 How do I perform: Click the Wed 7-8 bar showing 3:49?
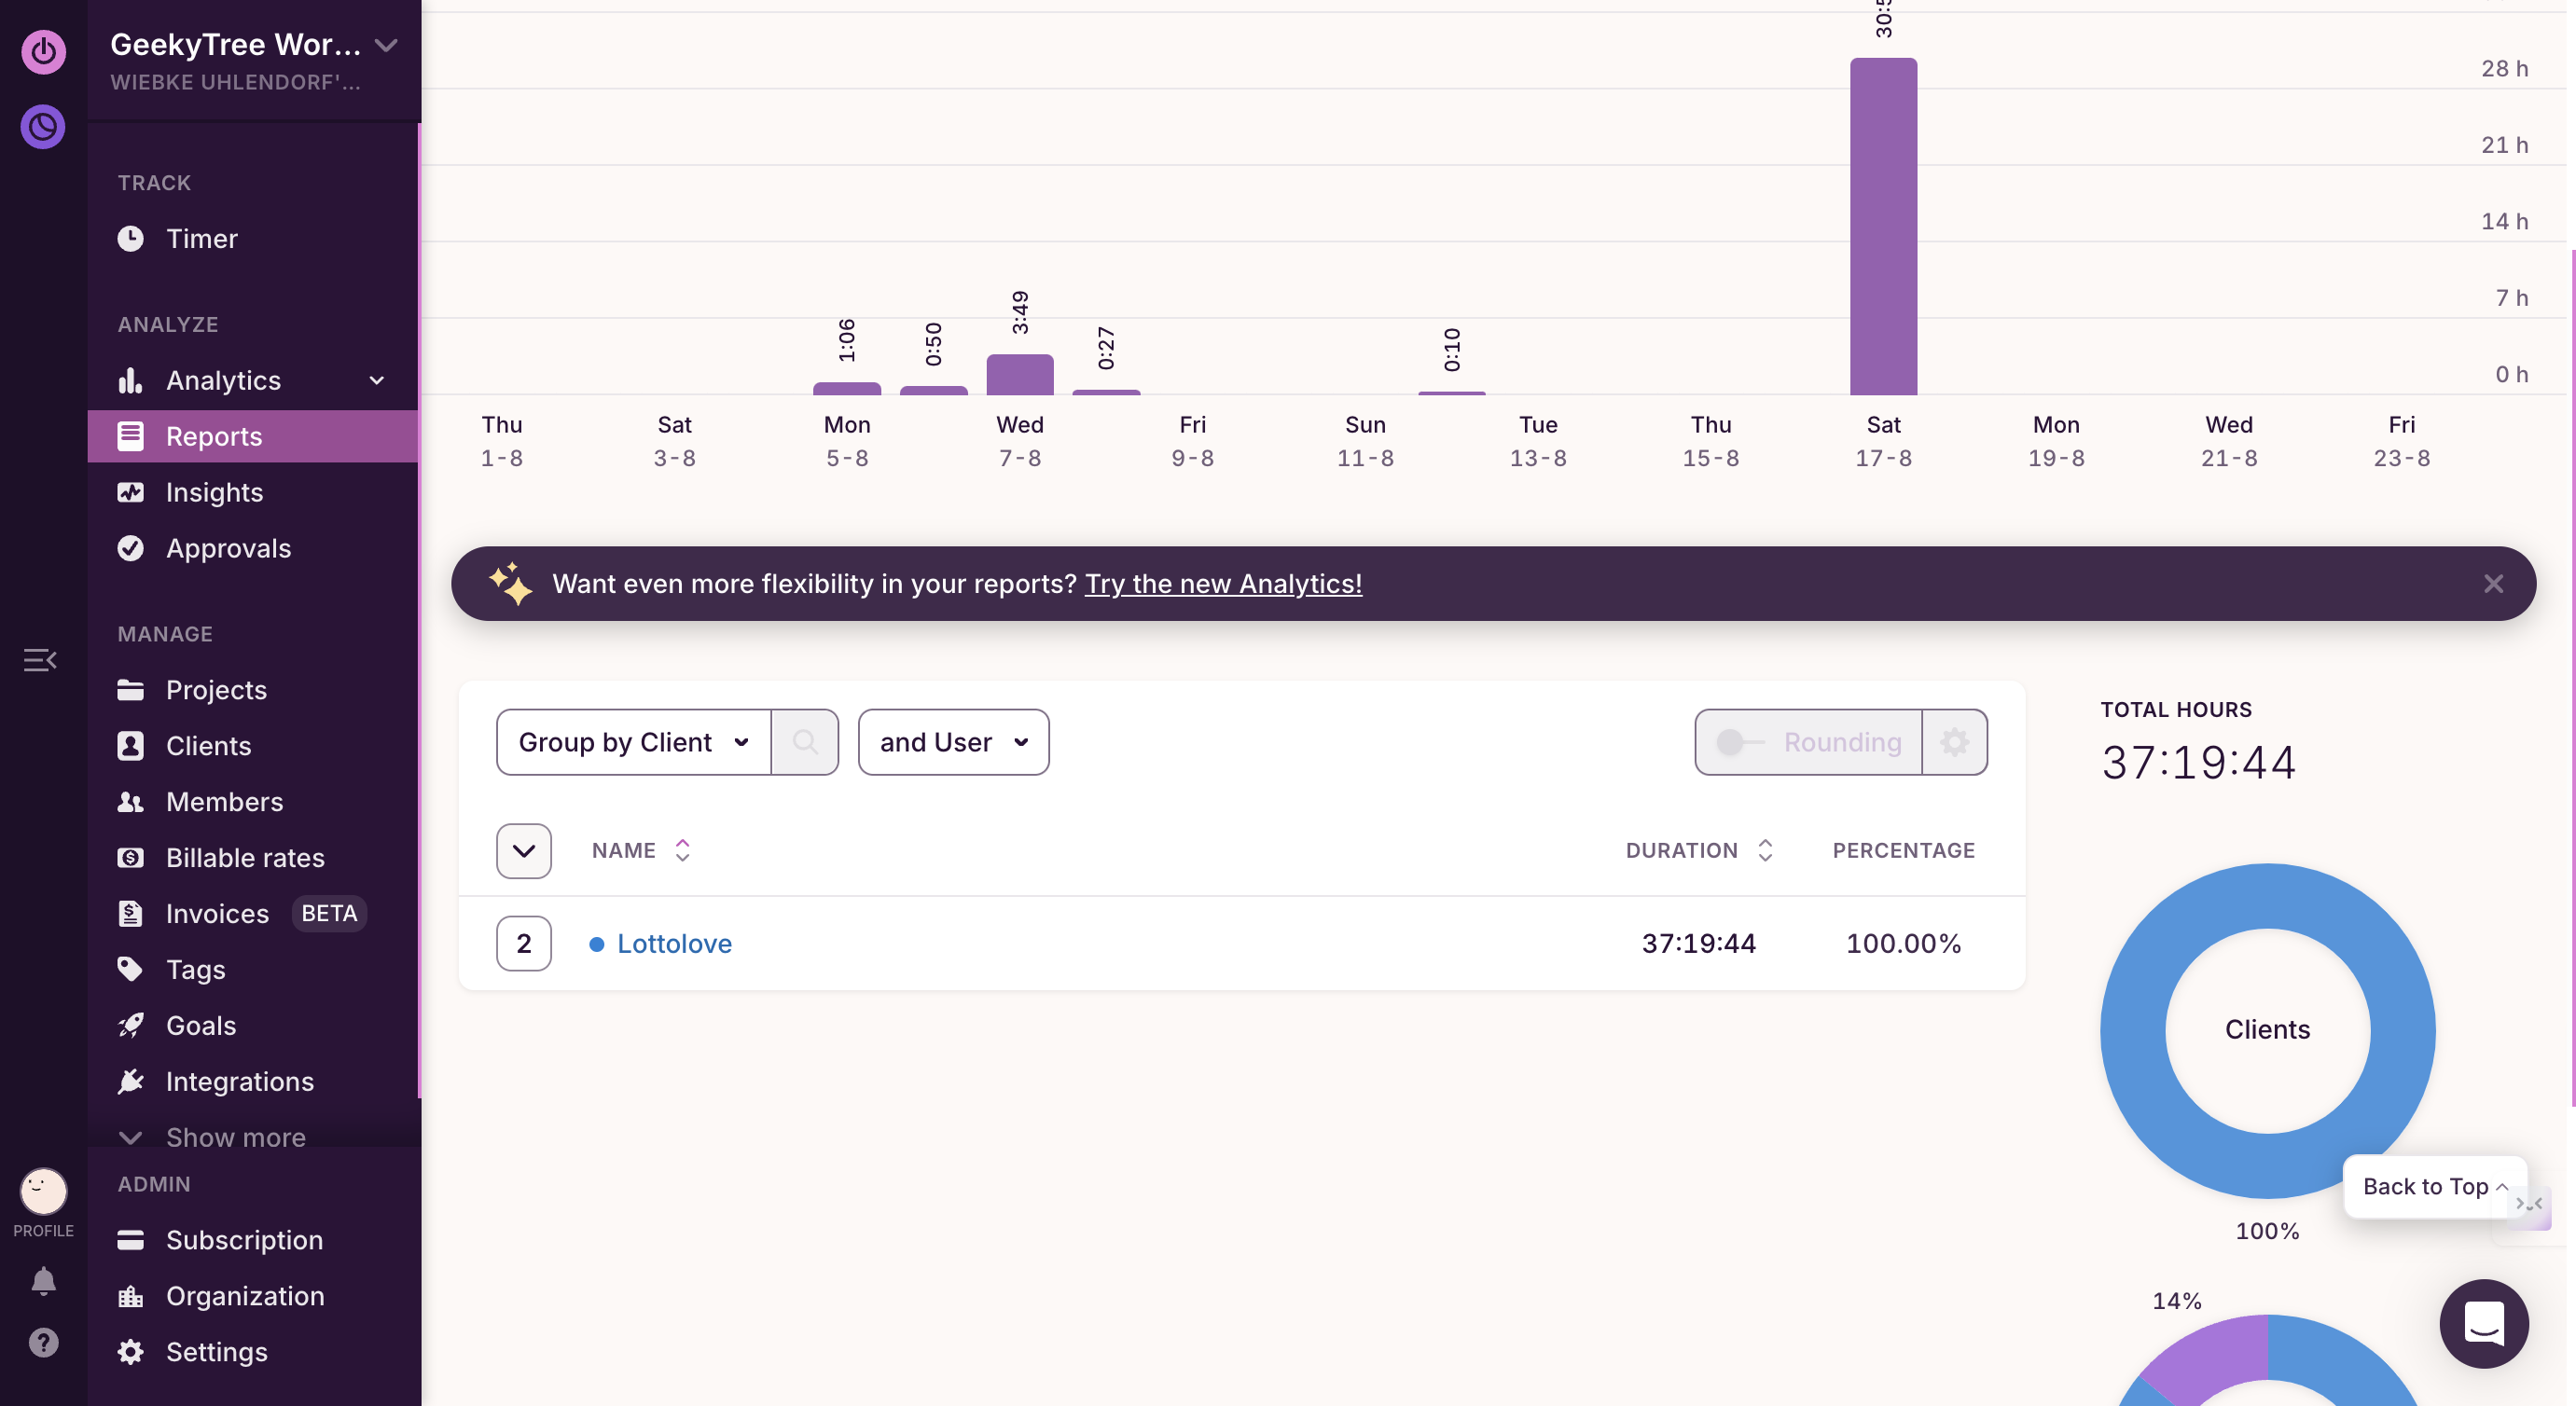coord(1019,375)
